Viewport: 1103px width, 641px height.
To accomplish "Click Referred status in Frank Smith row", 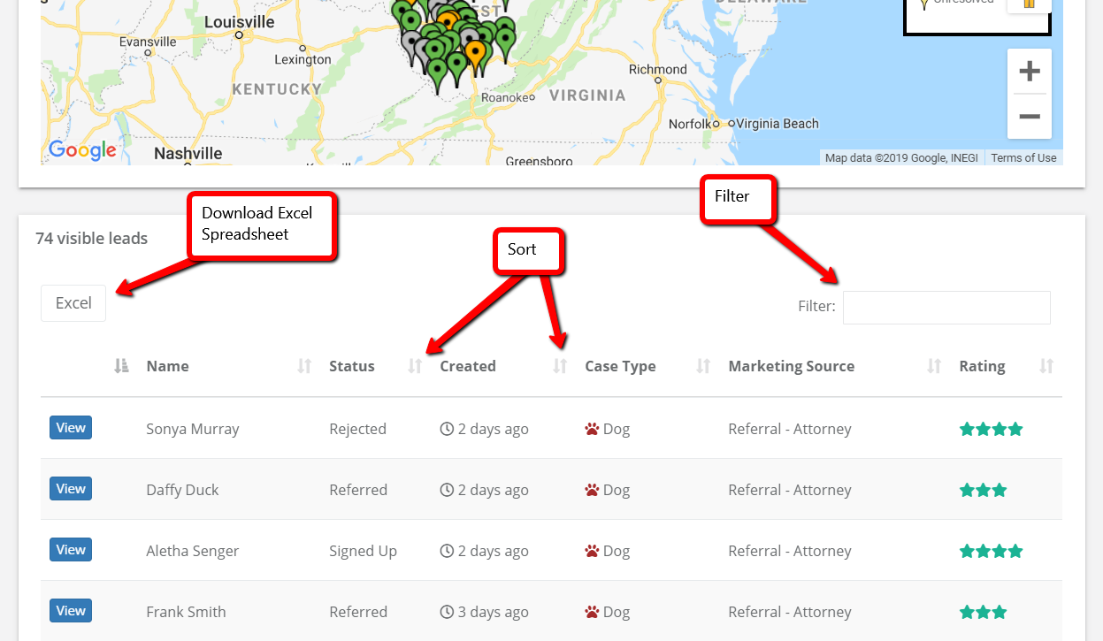I will click(x=358, y=612).
